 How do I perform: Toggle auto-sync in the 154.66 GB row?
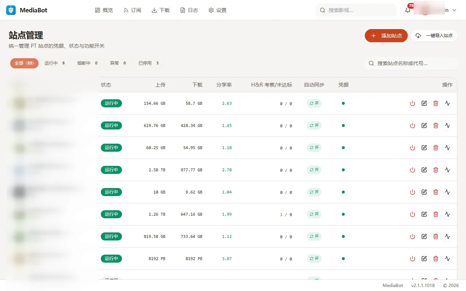click(x=314, y=103)
